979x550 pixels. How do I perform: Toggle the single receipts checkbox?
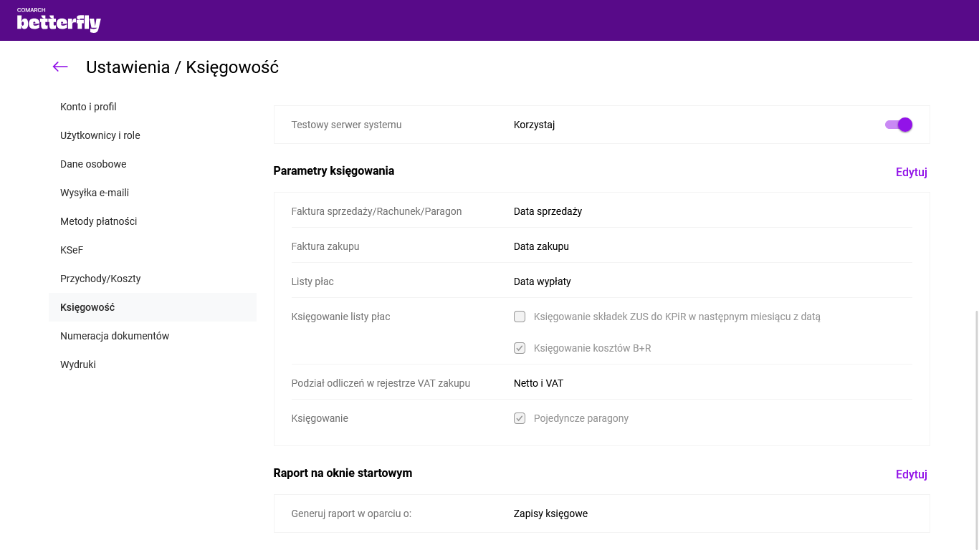click(520, 418)
